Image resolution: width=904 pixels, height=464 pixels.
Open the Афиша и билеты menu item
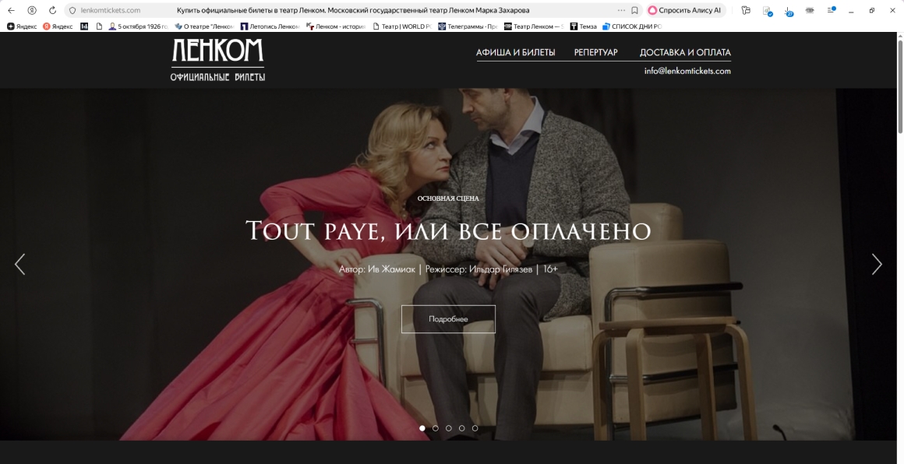coord(515,53)
